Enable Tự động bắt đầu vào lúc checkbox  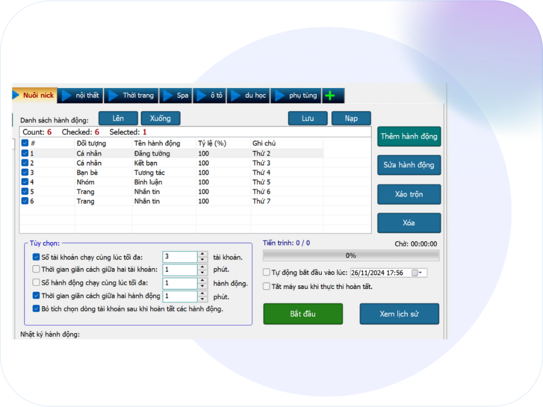(x=267, y=273)
